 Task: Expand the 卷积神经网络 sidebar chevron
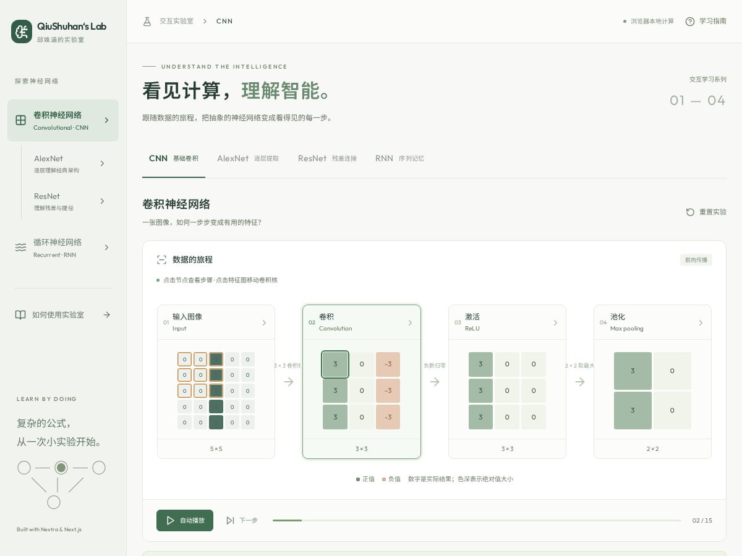[106, 120]
